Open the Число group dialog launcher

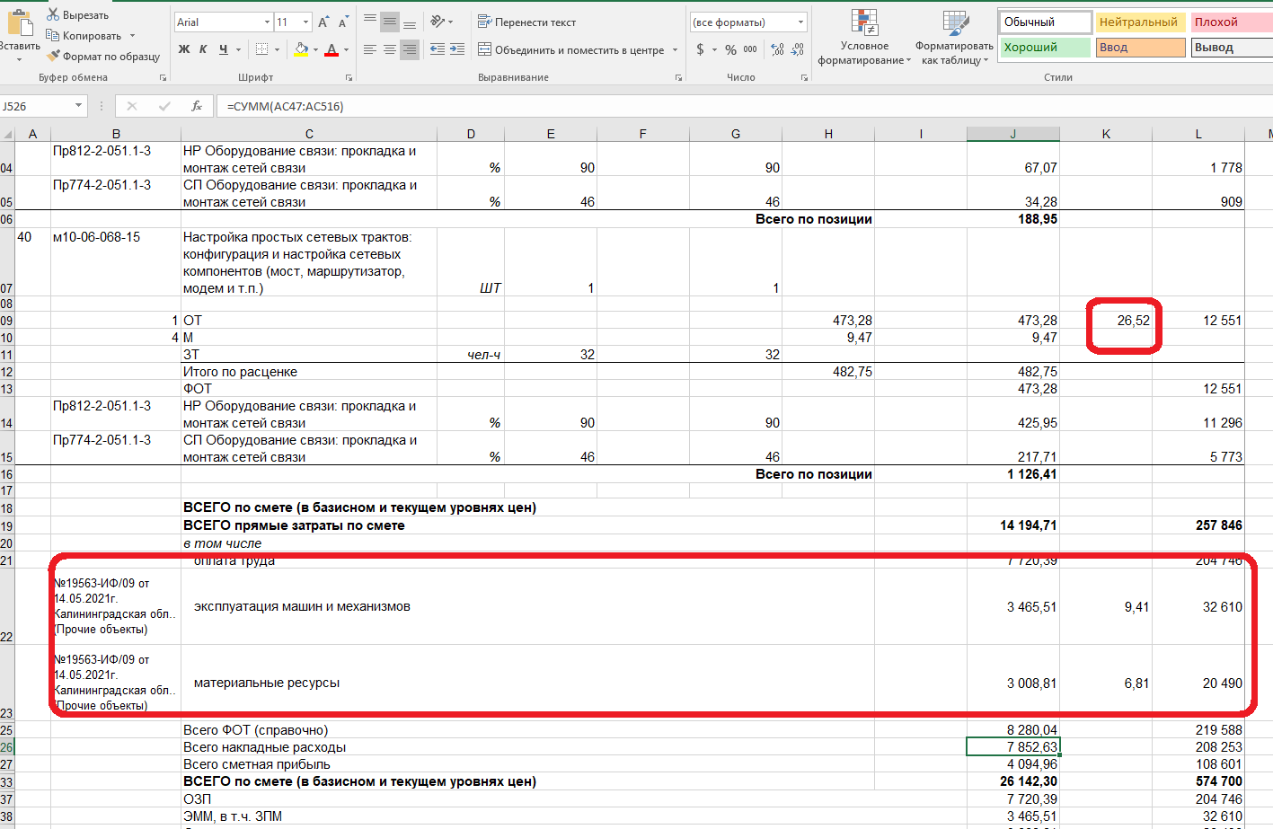click(x=805, y=78)
